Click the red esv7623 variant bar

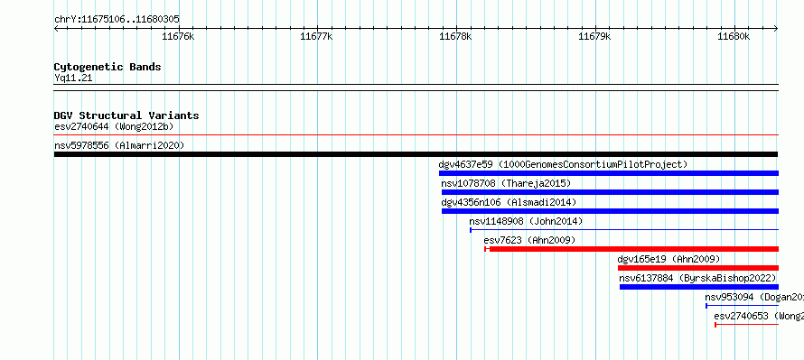pos(631,249)
